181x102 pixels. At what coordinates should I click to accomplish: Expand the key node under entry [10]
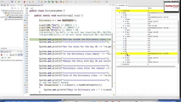pos(124,58)
